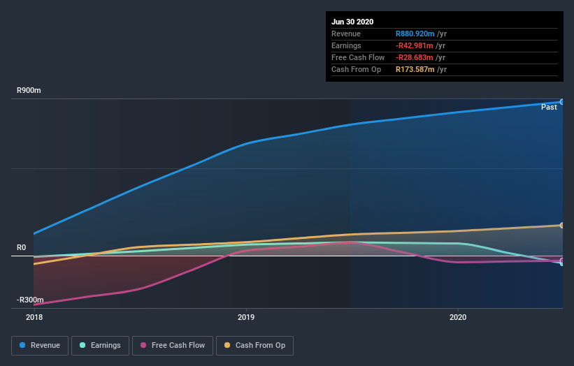Screen dimensions: 574x366
Task: Click the -R300m y-axis label
Action: tap(30, 300)
